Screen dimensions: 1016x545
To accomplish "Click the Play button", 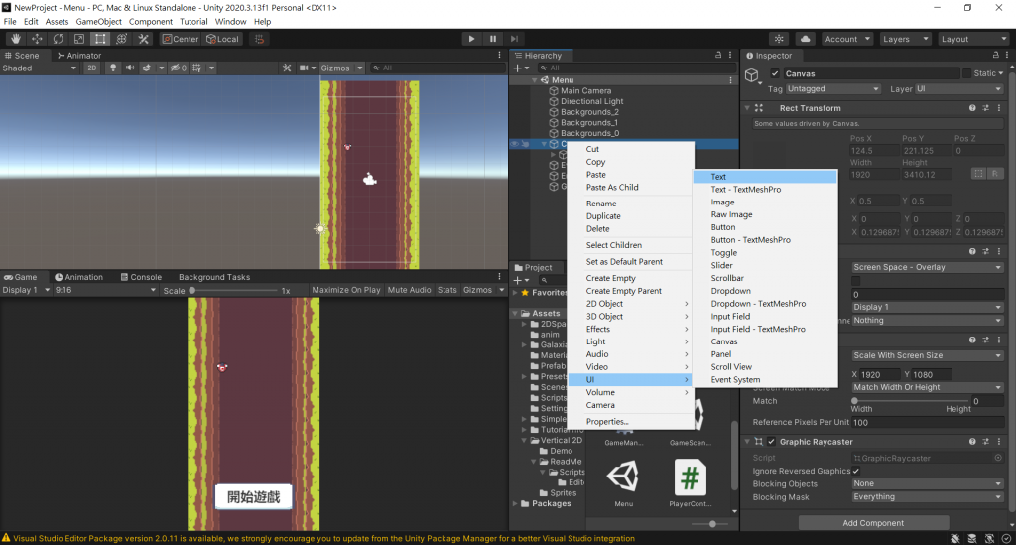I will pyautogui.click(x=471, y=39).
